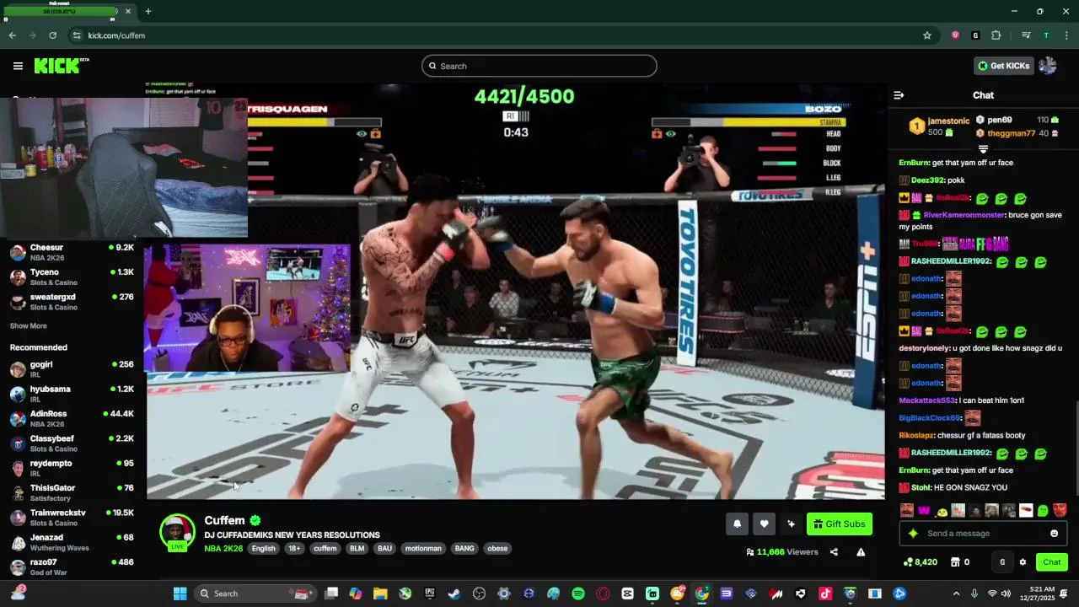The width and height of the screenshot is (1079, 607).
Task: Follow Cuffem with the heart button
Action: 764,524
